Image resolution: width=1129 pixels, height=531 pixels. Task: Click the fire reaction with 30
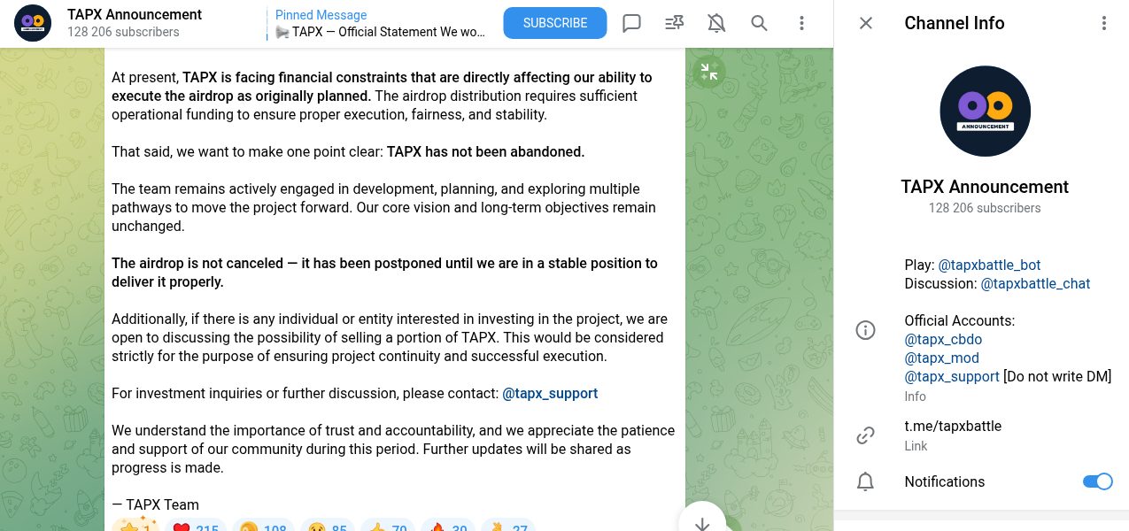click(448, 527)
